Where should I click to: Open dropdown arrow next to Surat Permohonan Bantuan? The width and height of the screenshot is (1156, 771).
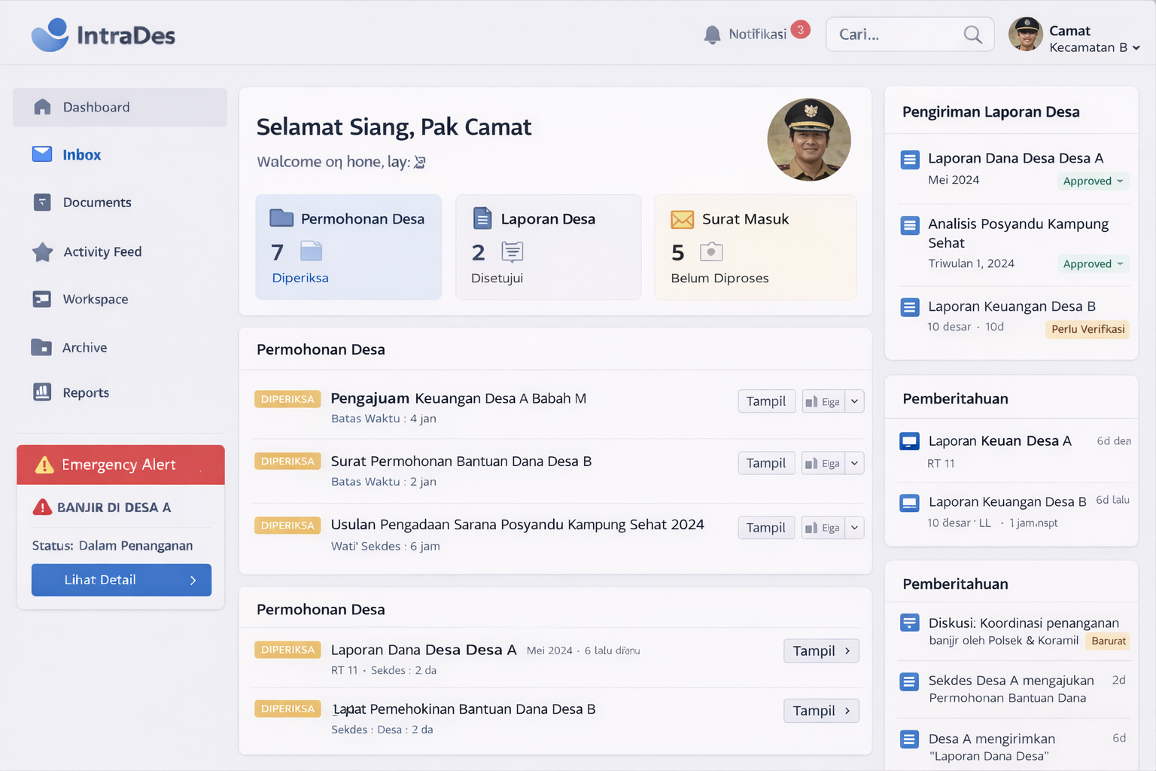854,463
